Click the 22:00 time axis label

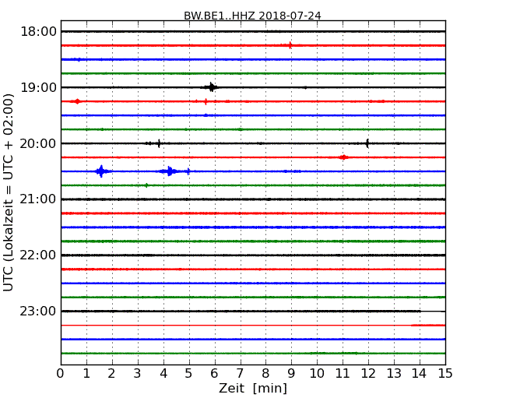(38, 255)
